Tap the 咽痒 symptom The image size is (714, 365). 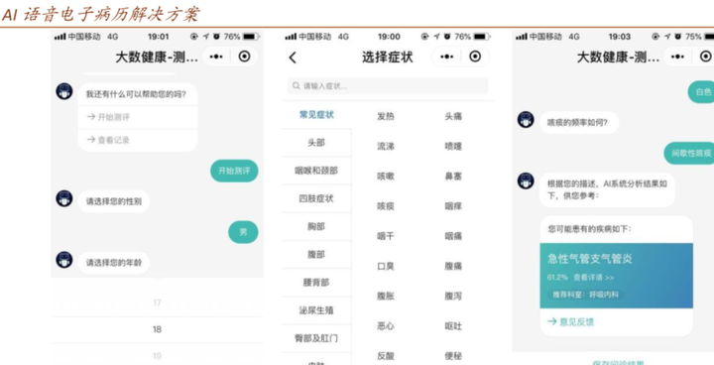453,206
